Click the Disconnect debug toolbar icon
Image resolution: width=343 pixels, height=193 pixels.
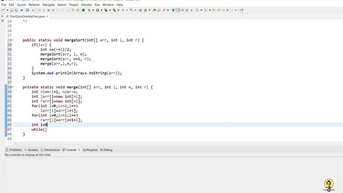(x=53, y=10)
